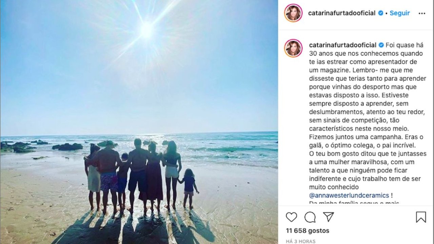
Task: Open the catarinafurtadooficial header username
Action: [x=342, y=13]
